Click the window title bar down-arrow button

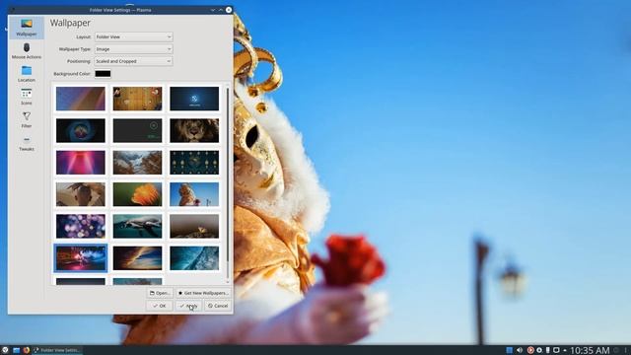213,10
